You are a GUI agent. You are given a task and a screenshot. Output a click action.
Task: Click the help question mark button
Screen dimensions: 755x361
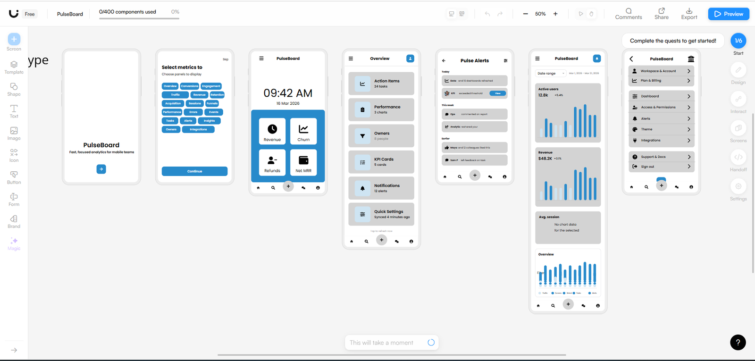tap(738, 342)
